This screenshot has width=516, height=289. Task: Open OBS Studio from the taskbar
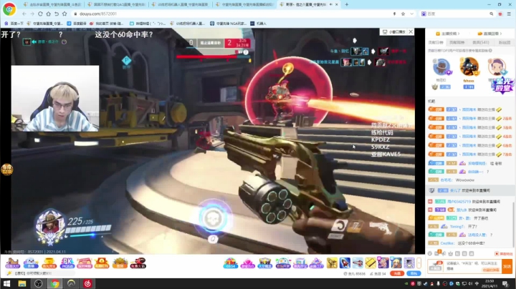(x=39, y=283)
